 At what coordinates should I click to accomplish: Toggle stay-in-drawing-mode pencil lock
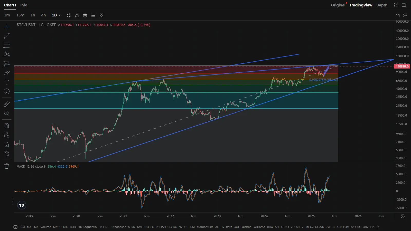pos(7,135)
